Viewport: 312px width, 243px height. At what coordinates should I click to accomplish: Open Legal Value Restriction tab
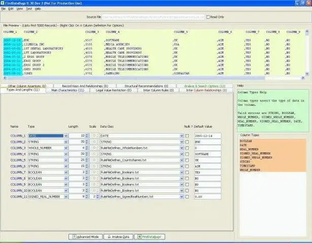(x=114, y=90)
